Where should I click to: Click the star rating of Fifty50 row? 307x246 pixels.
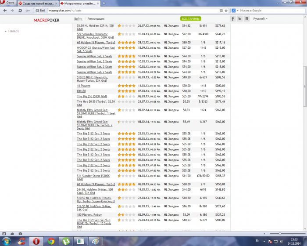[126, 91]
